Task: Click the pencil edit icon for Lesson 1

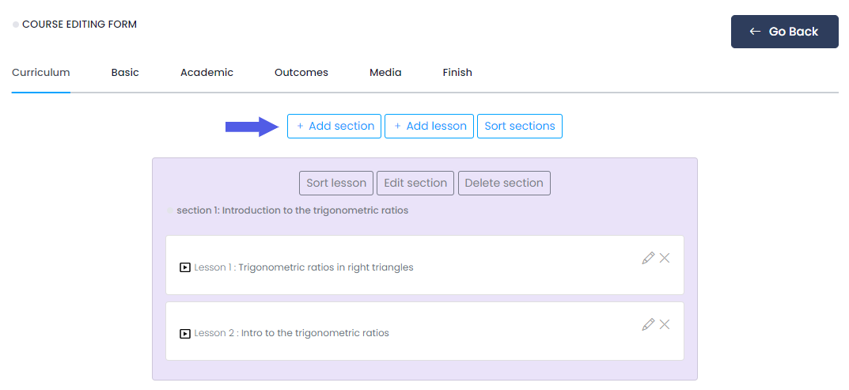Action: click(x=648, y=258)
